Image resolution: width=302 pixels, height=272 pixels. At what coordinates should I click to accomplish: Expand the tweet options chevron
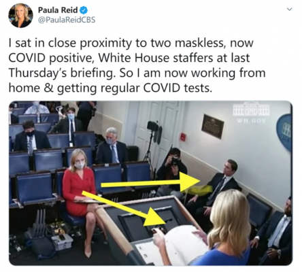click(289, 10)
